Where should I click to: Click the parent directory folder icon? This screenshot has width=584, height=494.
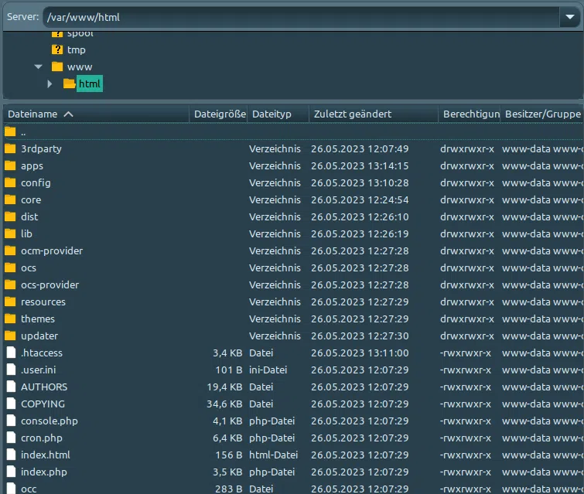pos(10,131)
